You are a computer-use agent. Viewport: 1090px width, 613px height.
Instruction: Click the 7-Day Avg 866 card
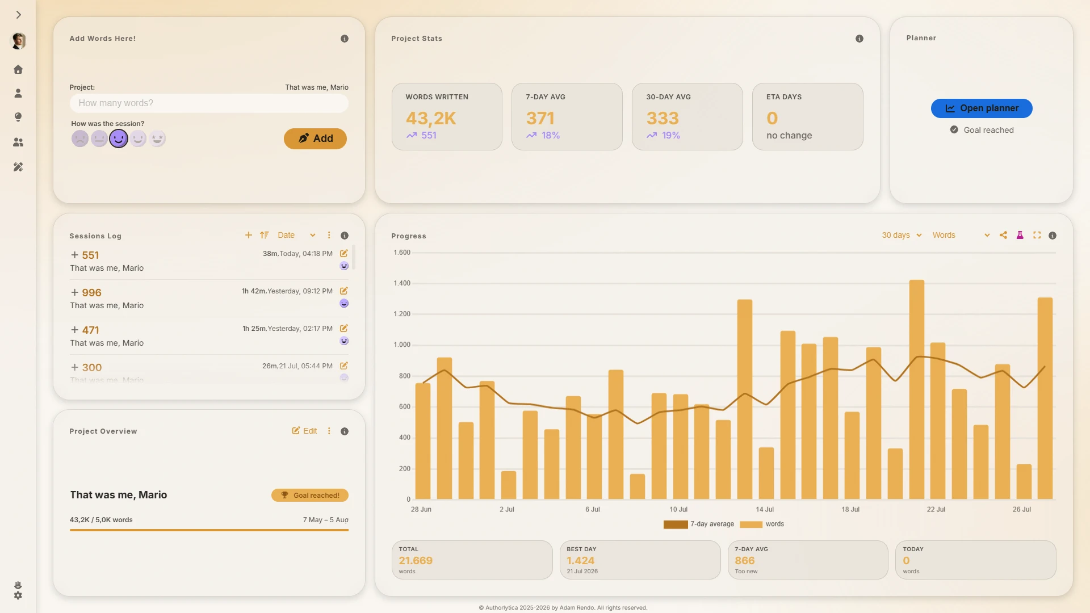pyautogui.click(x=808, y=560)
